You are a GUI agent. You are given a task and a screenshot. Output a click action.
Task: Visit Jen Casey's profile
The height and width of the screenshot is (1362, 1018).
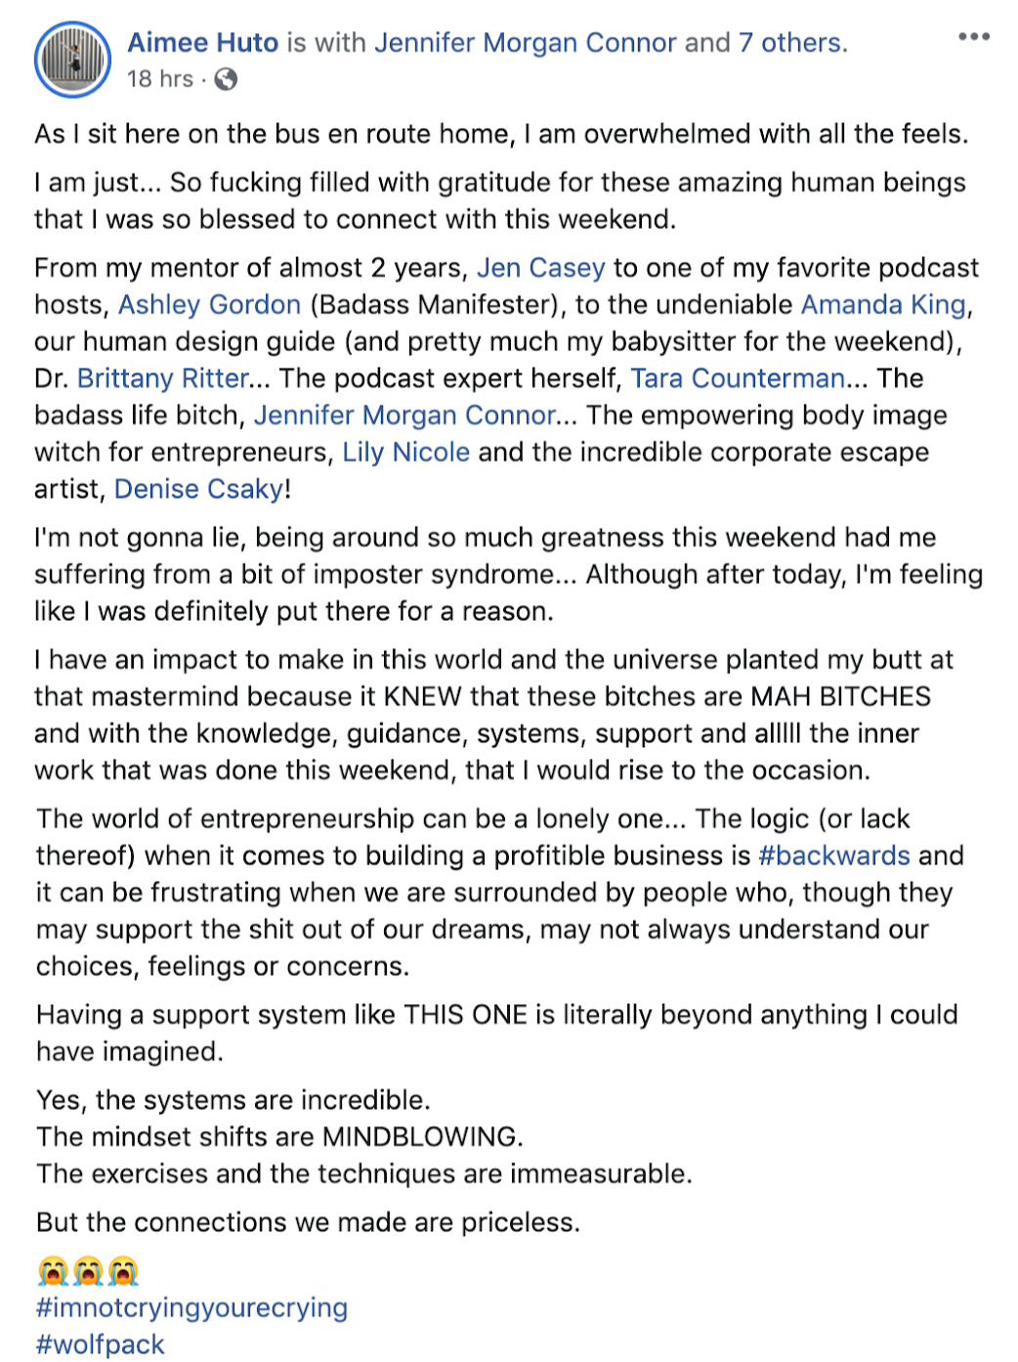541,268
